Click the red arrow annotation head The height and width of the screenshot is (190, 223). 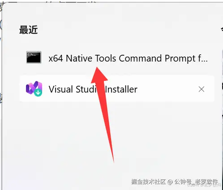pyautogui.click(x=99, y=75)
